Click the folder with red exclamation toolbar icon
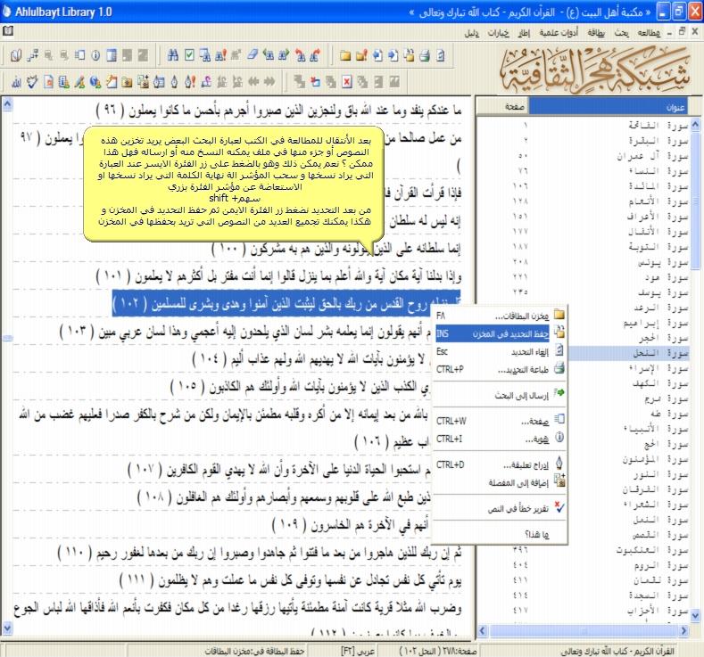The height and width of the screenshot is (657, 704). (361, 55)
